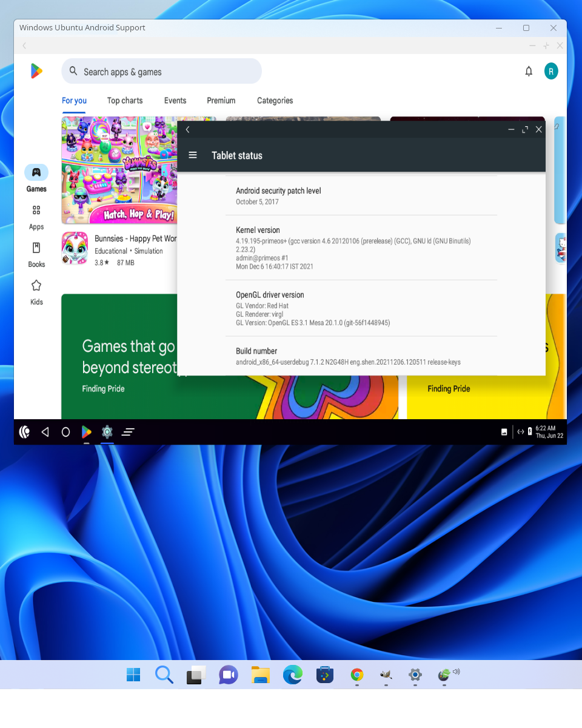Tap the Android home button

click(65, 432)
